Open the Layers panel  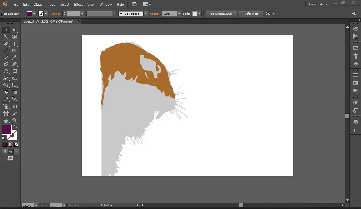tap(356, 122)
